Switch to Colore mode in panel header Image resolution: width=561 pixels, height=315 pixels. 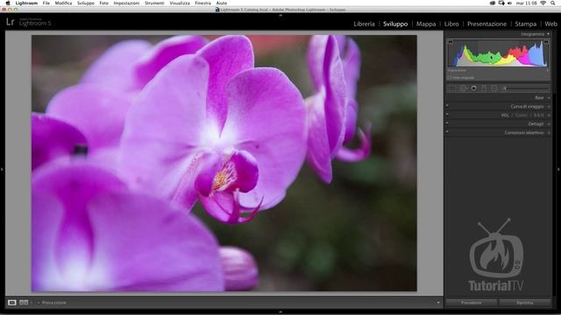click(521, 115)
